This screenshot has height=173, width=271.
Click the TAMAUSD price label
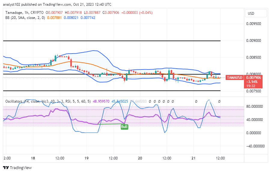pyautogui.click(x=235, y=78)
